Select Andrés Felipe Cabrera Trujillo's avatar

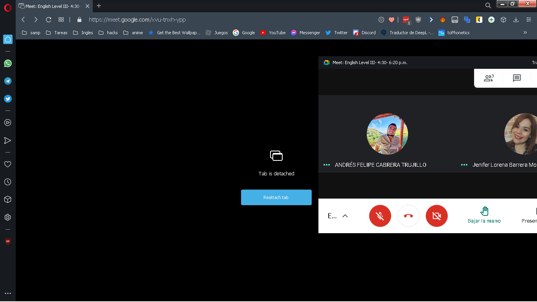point(387,134)
